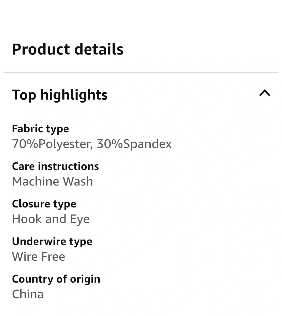
Task: Click the word "Top" in section header
Action: (x=24, y=95)
